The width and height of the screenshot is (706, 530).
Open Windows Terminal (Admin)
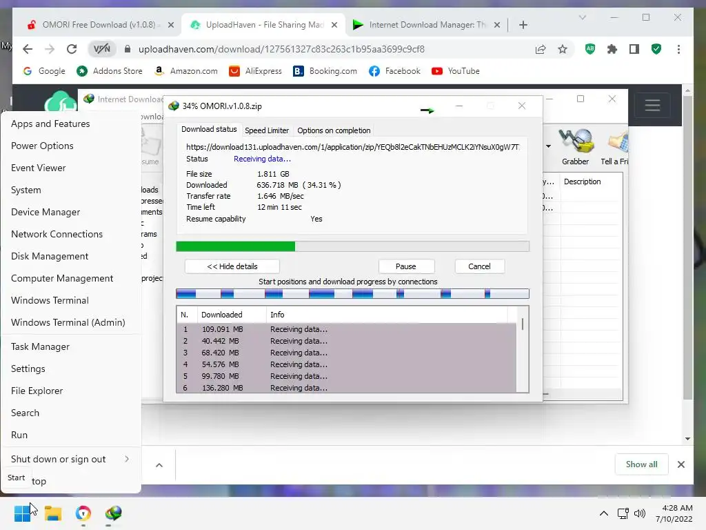coord(68,322)
